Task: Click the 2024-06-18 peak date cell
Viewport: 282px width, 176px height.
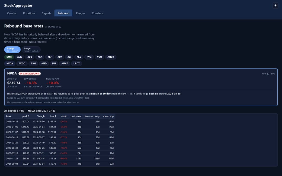Action: (12, 137)
